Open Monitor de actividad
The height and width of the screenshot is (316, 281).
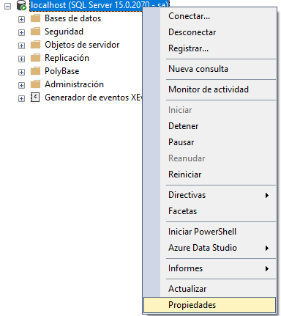click(210, 89)
